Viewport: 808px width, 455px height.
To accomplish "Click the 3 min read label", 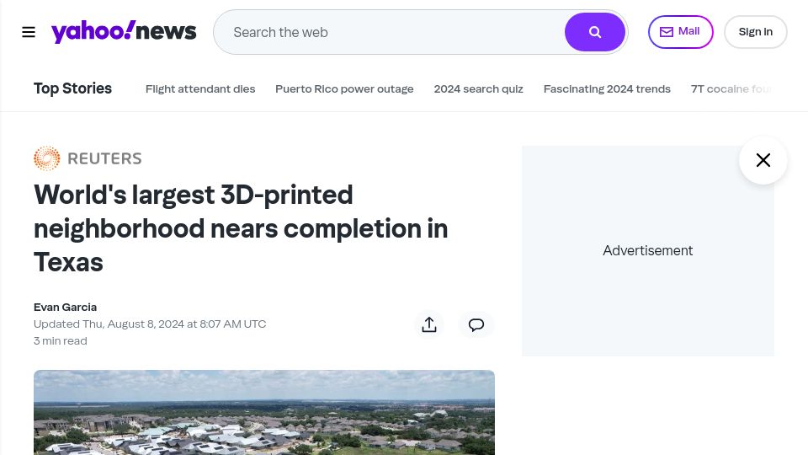I will [x=61, y=341].
